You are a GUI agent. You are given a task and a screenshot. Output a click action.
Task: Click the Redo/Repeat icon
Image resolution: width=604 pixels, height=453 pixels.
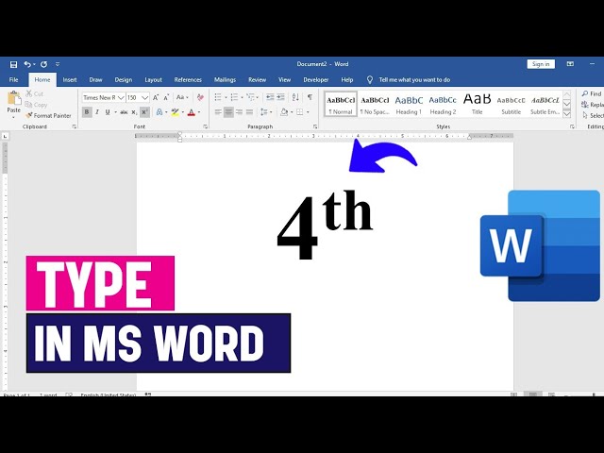click(44, 64)
